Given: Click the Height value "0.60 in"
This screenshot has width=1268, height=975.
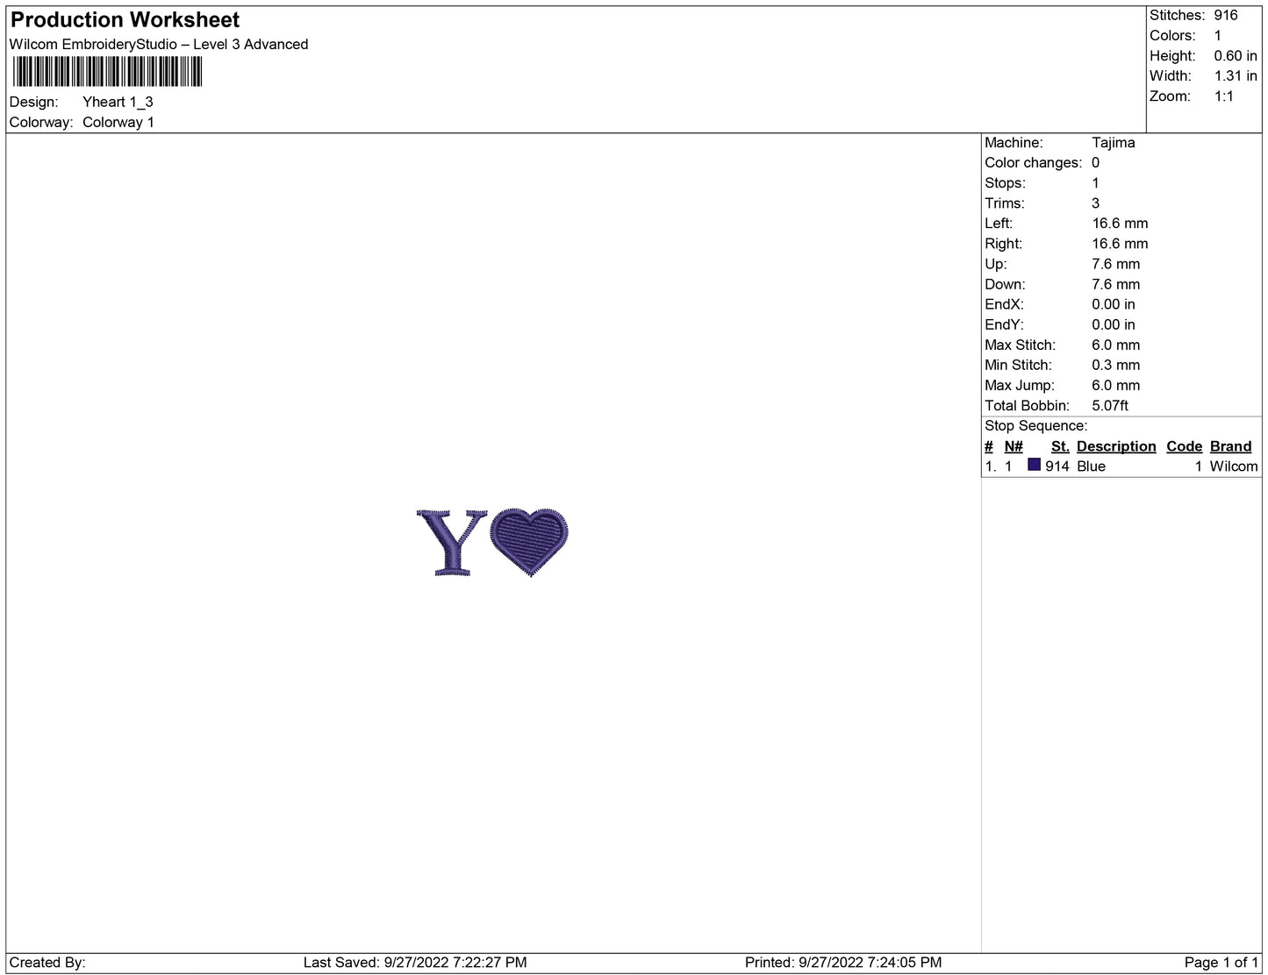Looking at the screenshot, I should click(x=1236, y=55).
